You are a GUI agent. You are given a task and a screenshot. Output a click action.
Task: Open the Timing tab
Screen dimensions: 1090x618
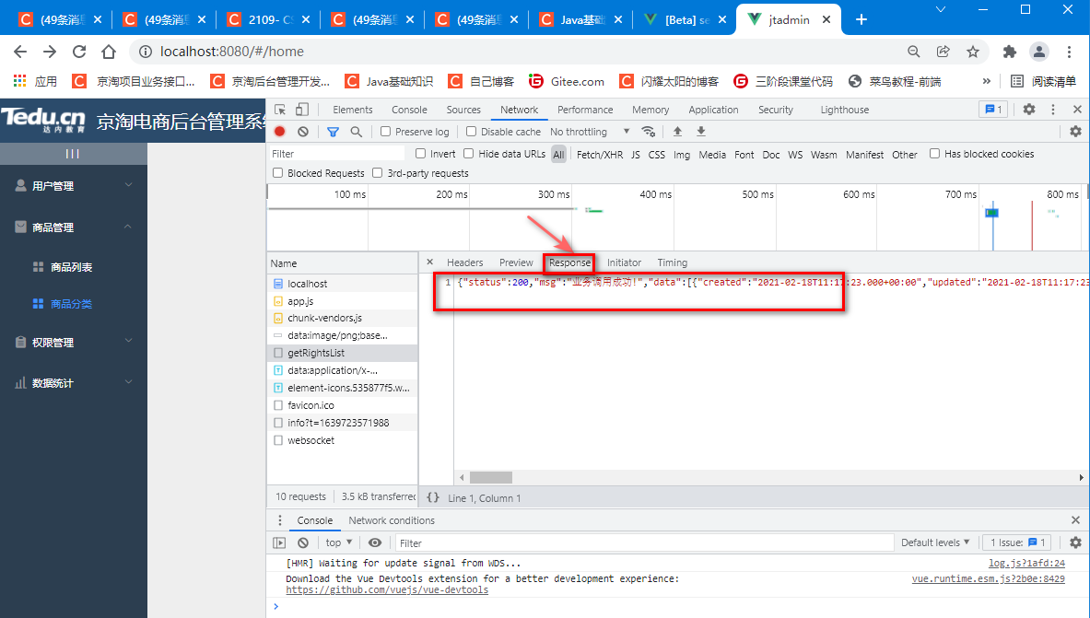(673, 262)
